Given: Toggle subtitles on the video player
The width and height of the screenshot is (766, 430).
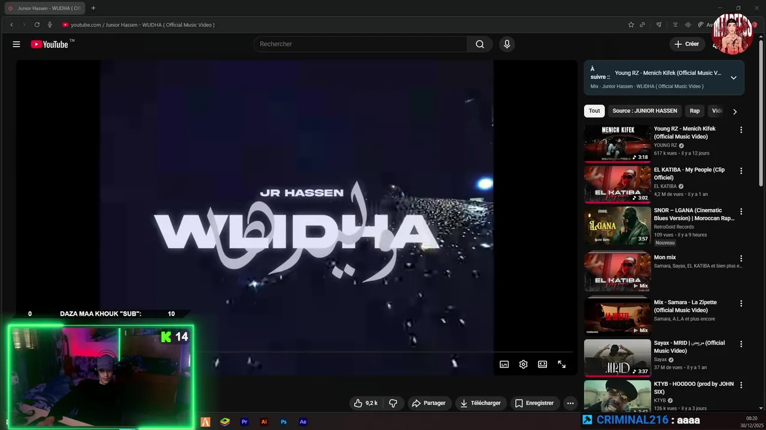Looking at the screenshot, I should click(504, 364).
